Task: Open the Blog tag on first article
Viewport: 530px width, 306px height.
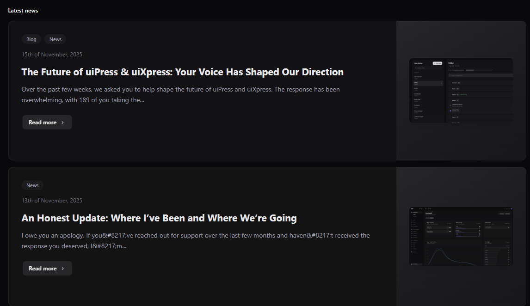Action: [31, 39]
